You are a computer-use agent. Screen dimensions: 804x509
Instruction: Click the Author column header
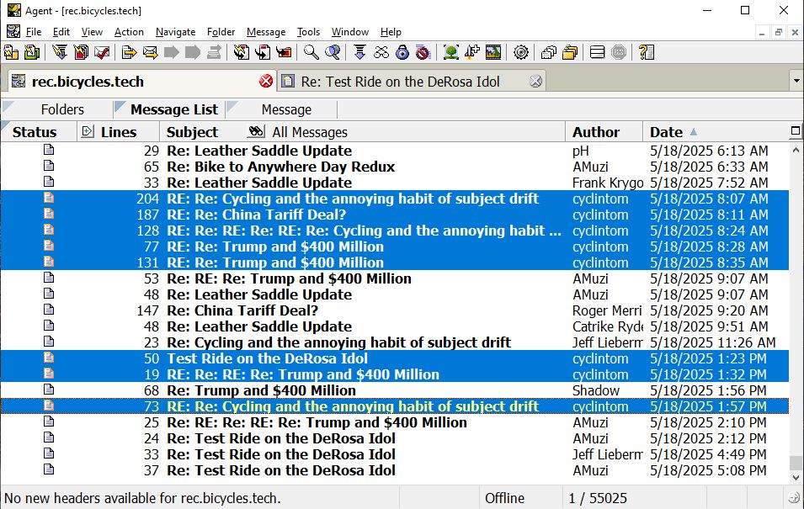click(596, 132)
